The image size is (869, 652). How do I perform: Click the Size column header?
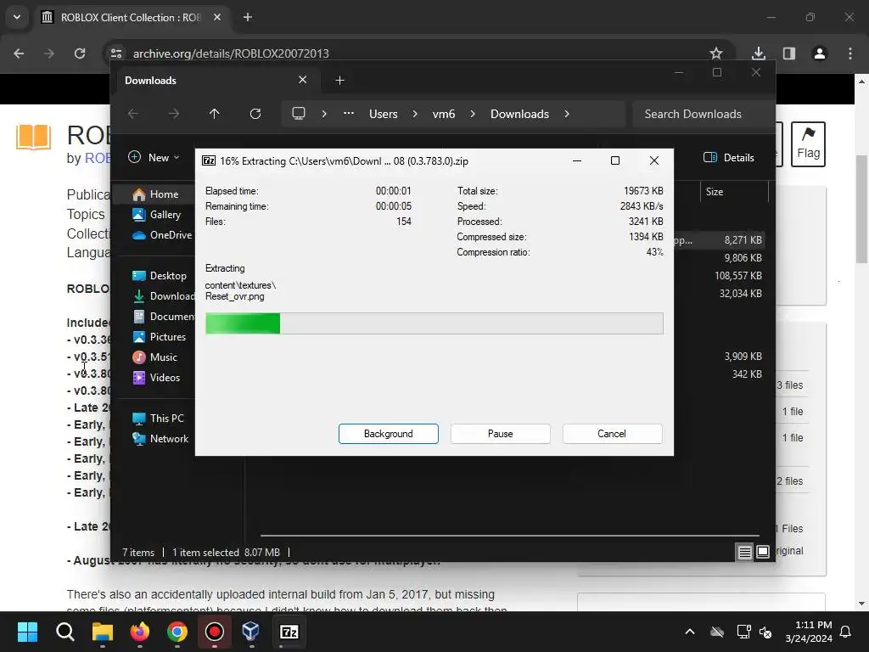click(734, 192)
